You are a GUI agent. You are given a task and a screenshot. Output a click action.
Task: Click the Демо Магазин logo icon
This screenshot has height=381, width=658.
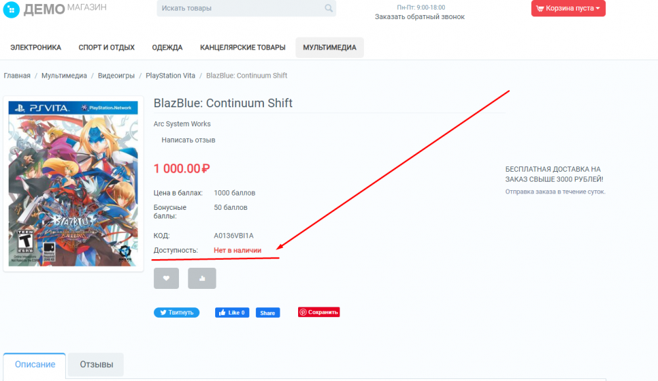11,9
